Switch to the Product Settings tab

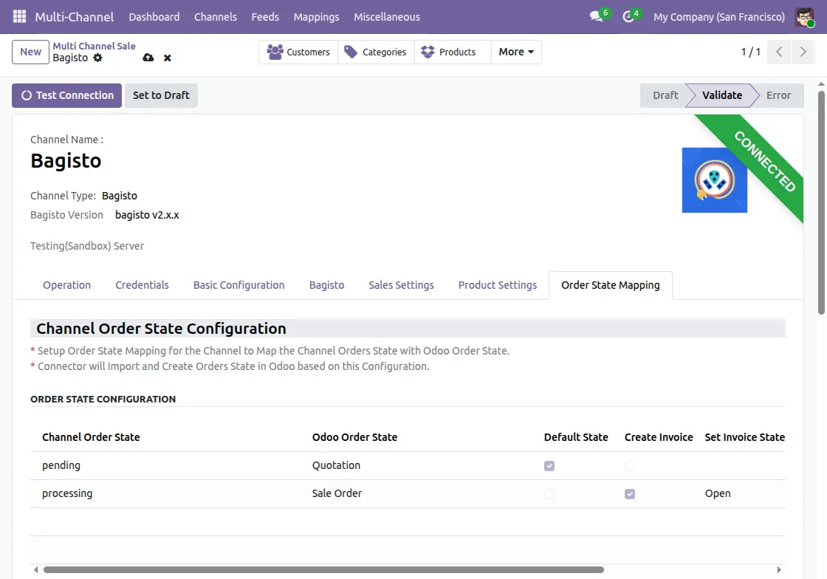[x=498, y=285]
